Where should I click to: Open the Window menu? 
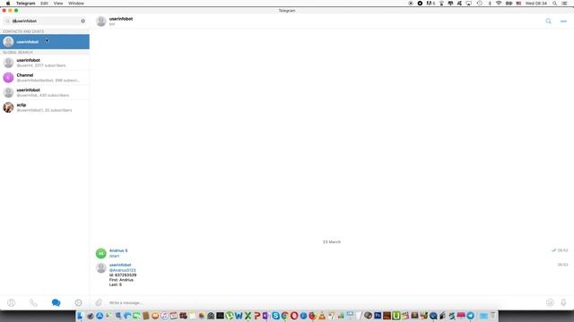tap(76, 4)
